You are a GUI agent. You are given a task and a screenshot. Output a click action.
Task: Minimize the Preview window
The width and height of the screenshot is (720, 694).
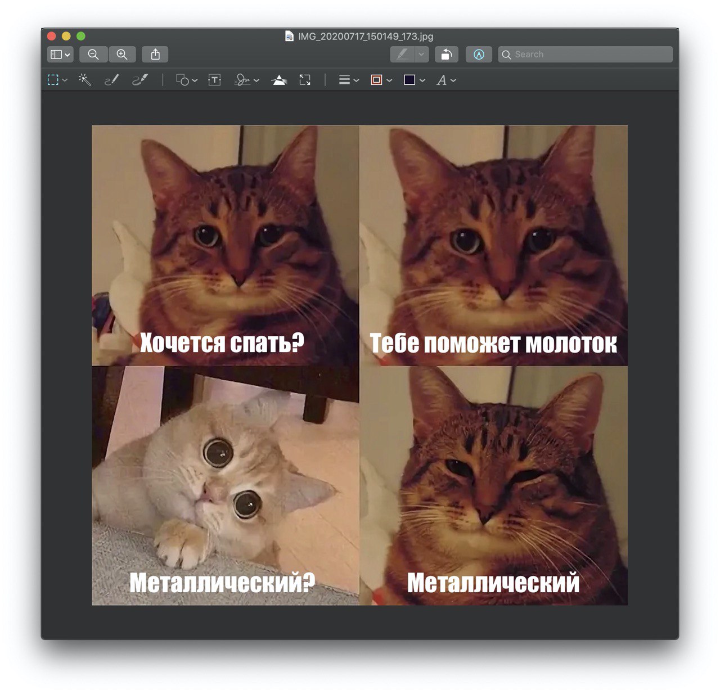(66, 36)
